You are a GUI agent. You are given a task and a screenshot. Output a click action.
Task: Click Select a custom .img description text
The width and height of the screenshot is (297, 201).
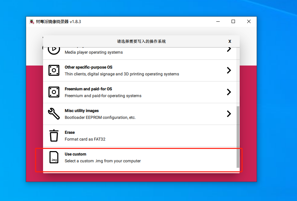pos(103,161)
